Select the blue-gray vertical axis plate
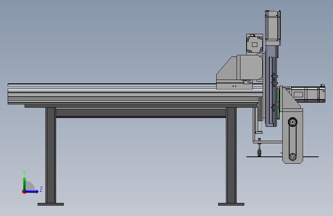Image resolution: width=333 pixels, height=216 pixels. point(271,86)
